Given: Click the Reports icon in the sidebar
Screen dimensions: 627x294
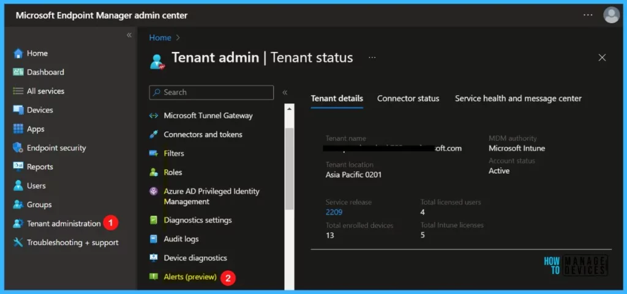Looking at the screenshot, I should click(18, 167).
